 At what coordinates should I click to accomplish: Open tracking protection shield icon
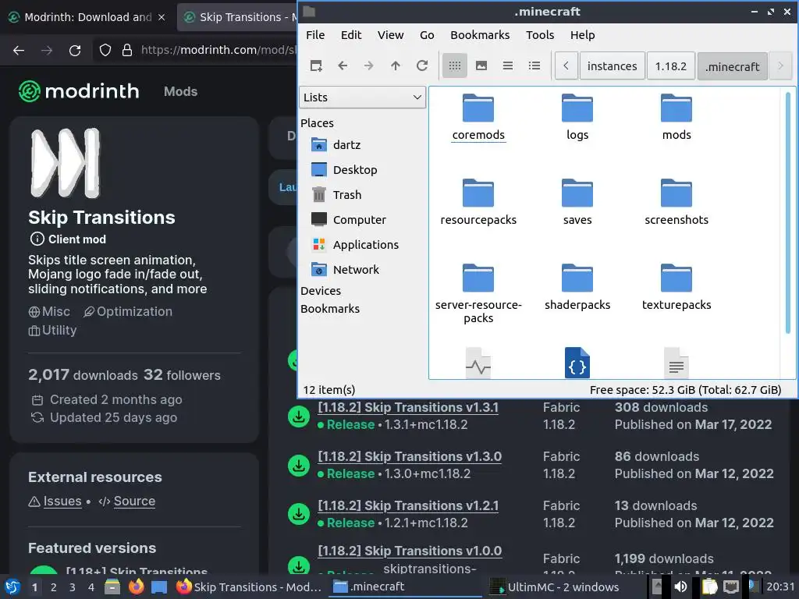point(105,50)
